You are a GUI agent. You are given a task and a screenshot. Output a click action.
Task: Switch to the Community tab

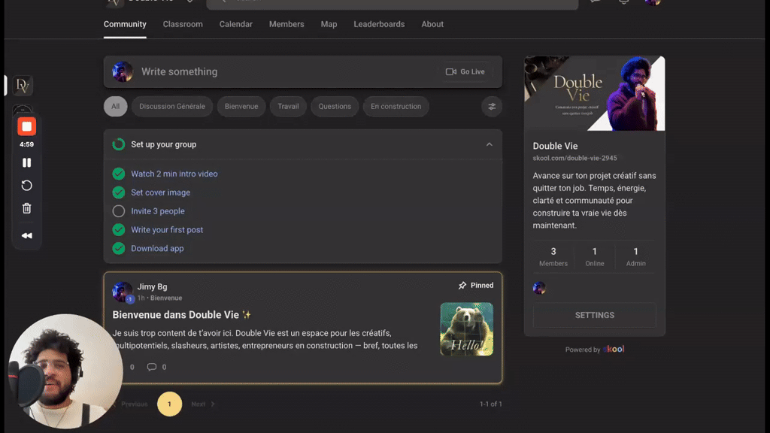[125, 24]
